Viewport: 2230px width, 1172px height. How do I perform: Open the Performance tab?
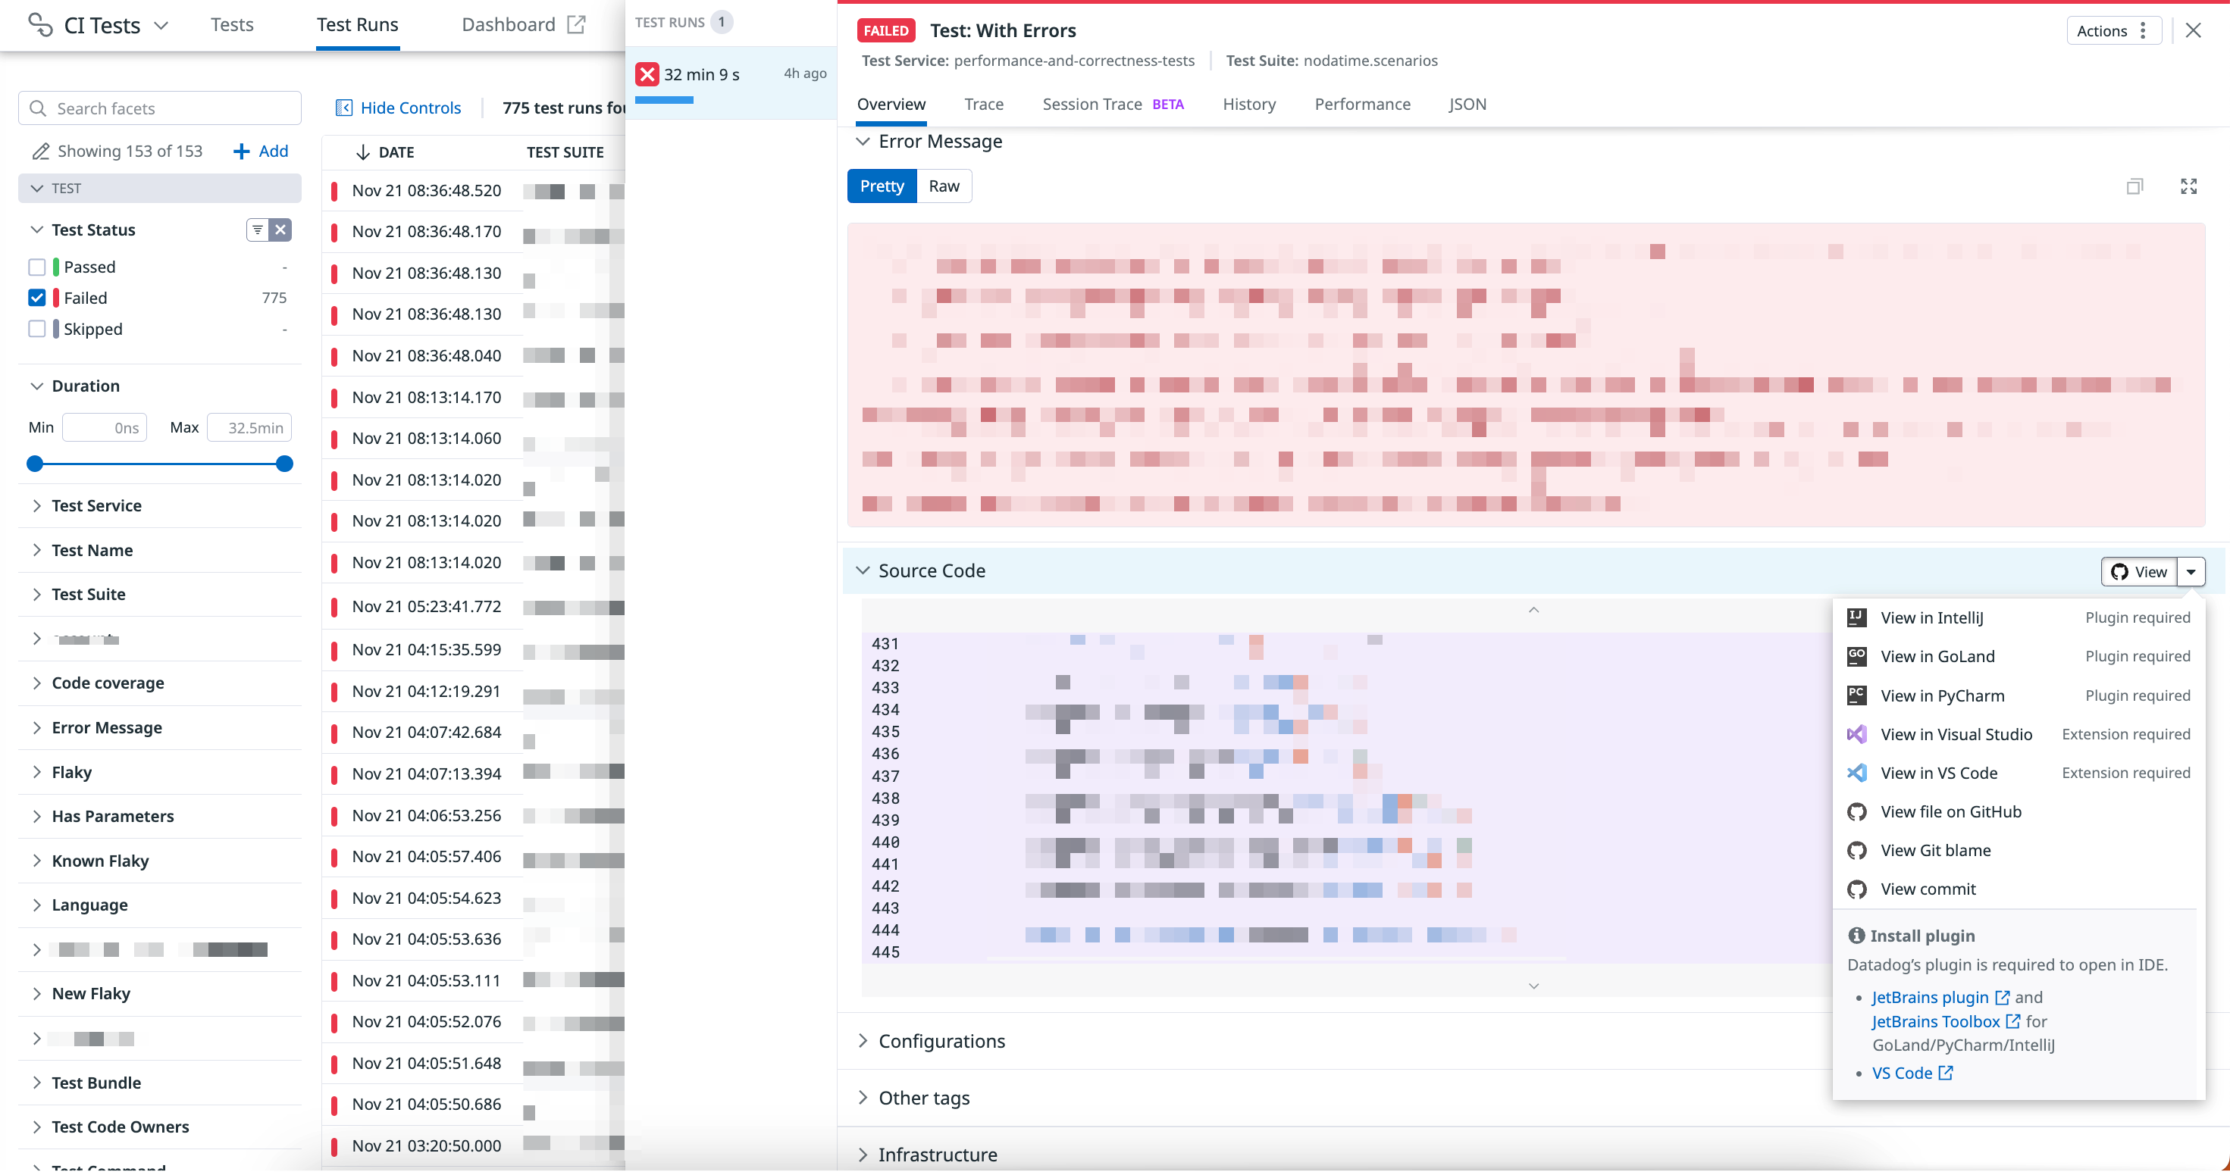[1361, 104]
